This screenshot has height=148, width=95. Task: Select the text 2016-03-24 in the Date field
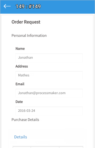(27, 111)
